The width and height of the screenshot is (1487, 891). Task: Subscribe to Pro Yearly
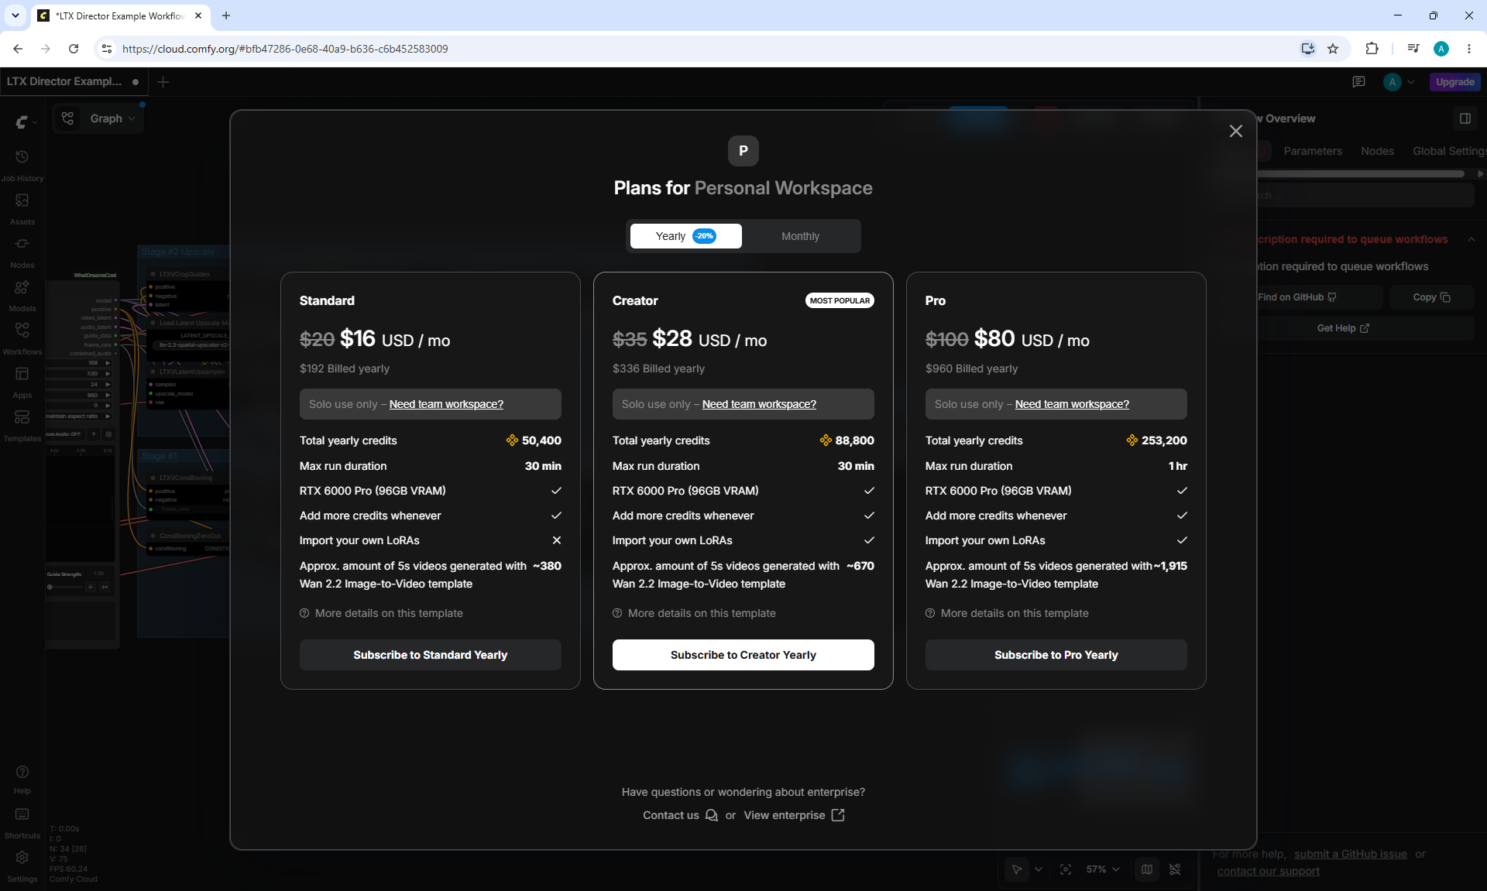pyautogui.click(x=1056, y=655)
